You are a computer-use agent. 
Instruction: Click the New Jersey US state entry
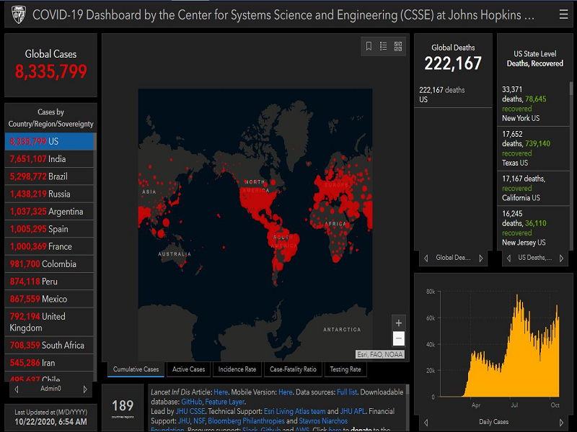click(x=533, y=228)
